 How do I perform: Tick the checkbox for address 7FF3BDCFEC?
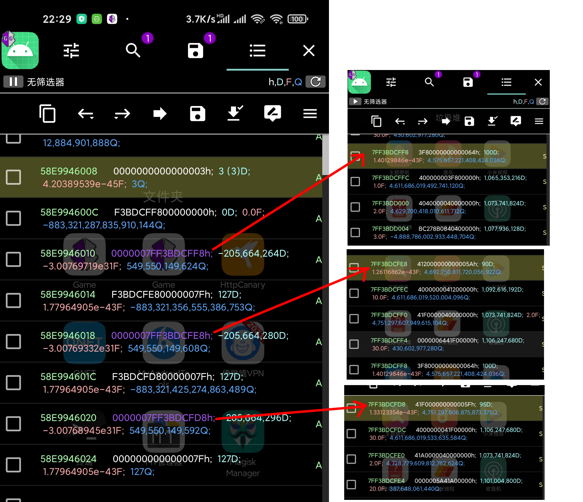coord(354,293)
